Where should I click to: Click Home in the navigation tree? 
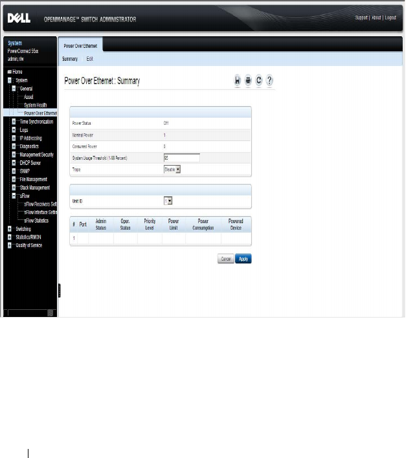17,72
